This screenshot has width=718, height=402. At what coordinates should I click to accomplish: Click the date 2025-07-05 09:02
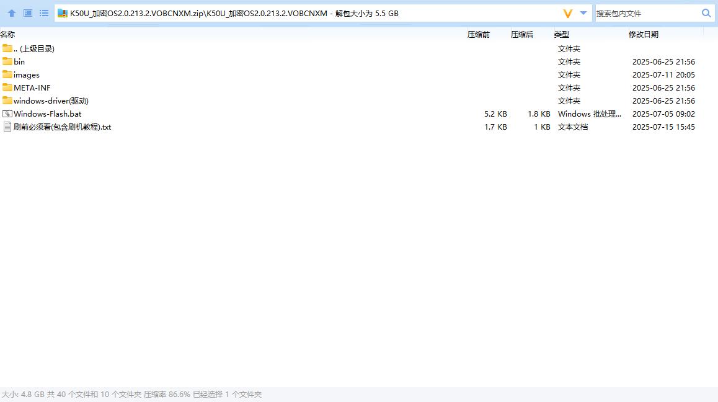663,114
